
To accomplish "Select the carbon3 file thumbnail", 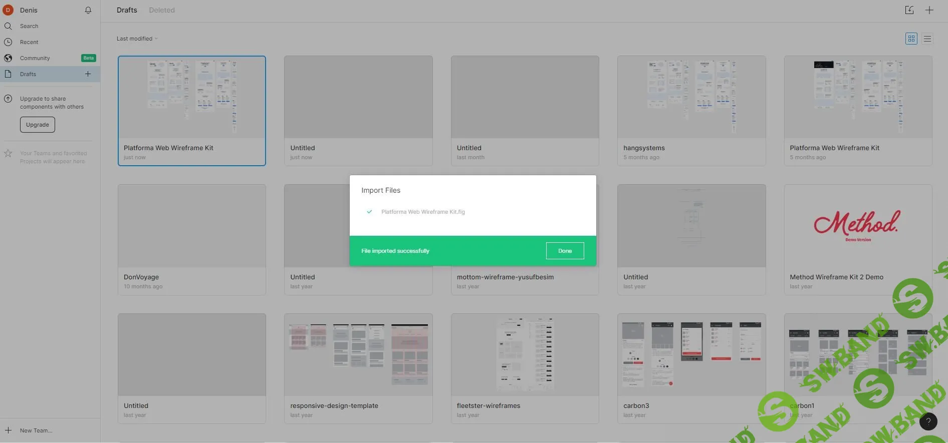I will pyautogui.click(x=691, y=355).
